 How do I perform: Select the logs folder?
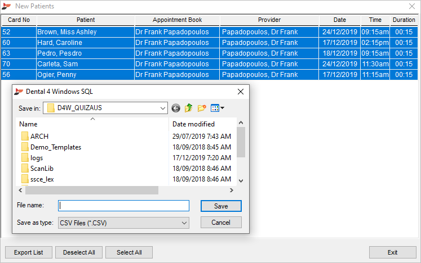click(x=36, y=157)
